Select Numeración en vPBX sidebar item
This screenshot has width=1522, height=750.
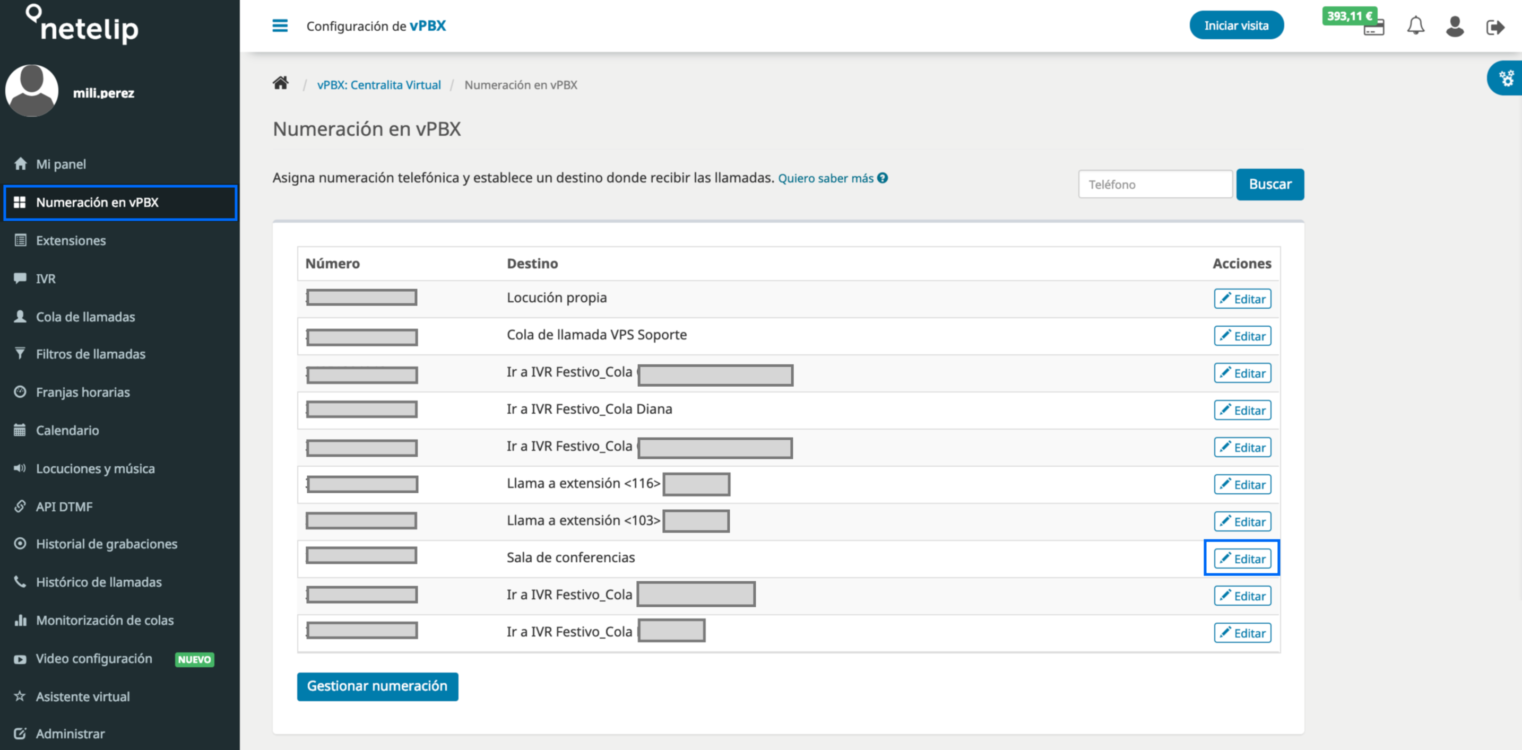[x=120, y=203]
